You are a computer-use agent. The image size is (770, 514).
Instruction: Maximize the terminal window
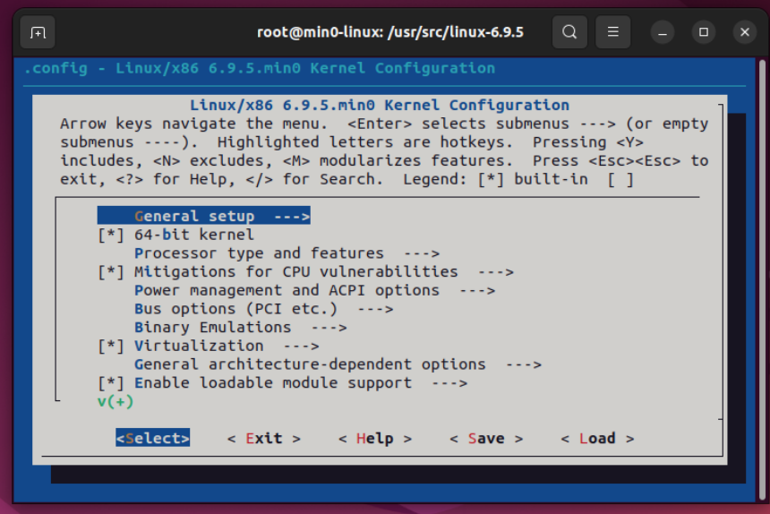point(704,32)
